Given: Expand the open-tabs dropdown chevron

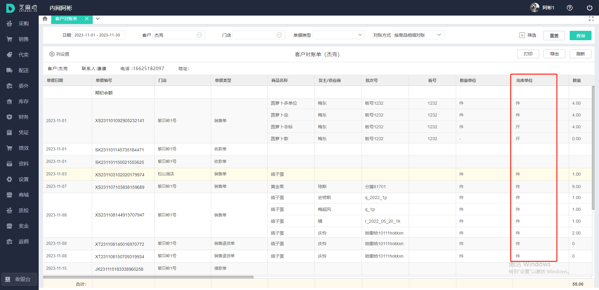Looking at the screenshot, I should click(x=98, y=19).
